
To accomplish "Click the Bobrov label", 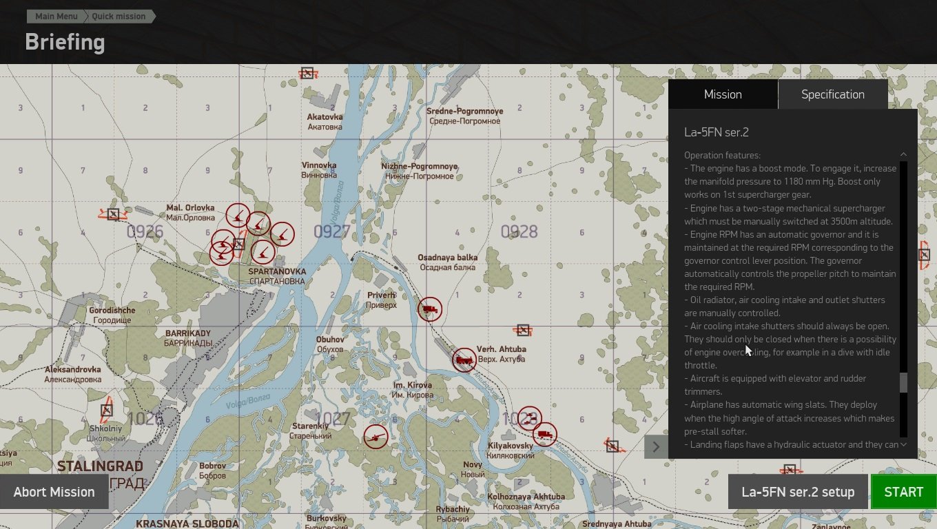I will click(212, 470).
